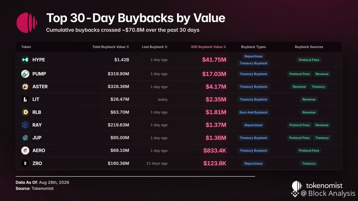Click RLB's Burn And Buyback tag
Screen dimensions: 358x201
point(254,112)
